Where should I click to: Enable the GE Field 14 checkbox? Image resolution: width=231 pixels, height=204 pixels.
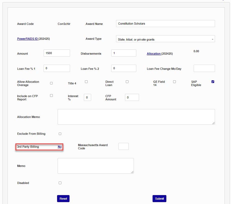click(174, 82)
